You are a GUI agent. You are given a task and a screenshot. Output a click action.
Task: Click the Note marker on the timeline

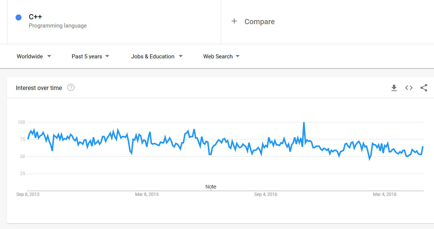pyautogui.click(x=211, y=187)
